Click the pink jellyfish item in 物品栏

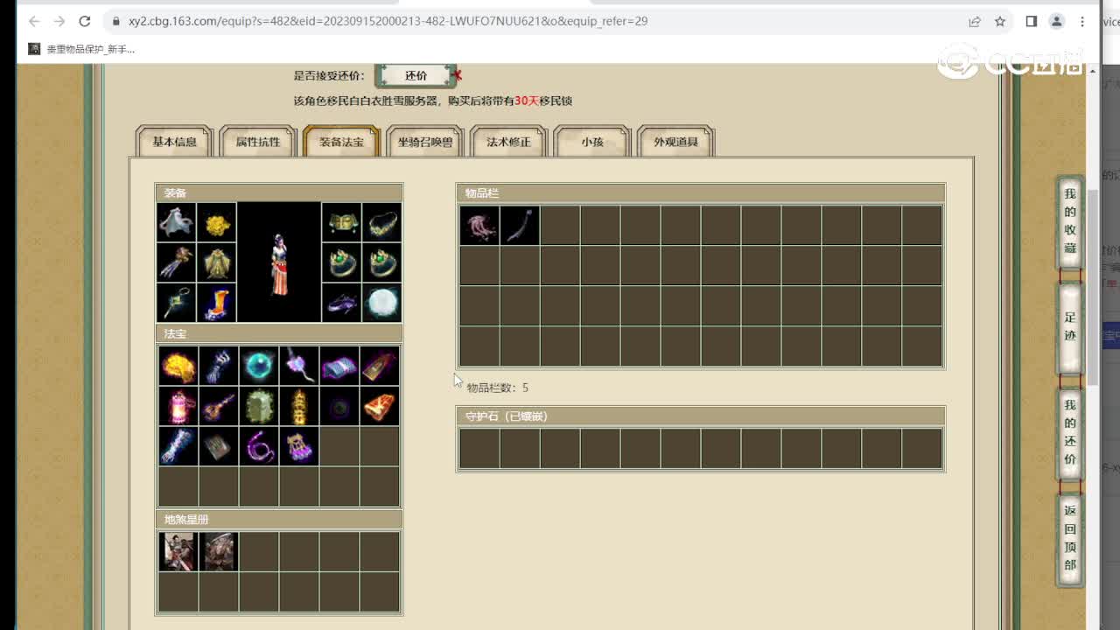[x=479, y=225]
